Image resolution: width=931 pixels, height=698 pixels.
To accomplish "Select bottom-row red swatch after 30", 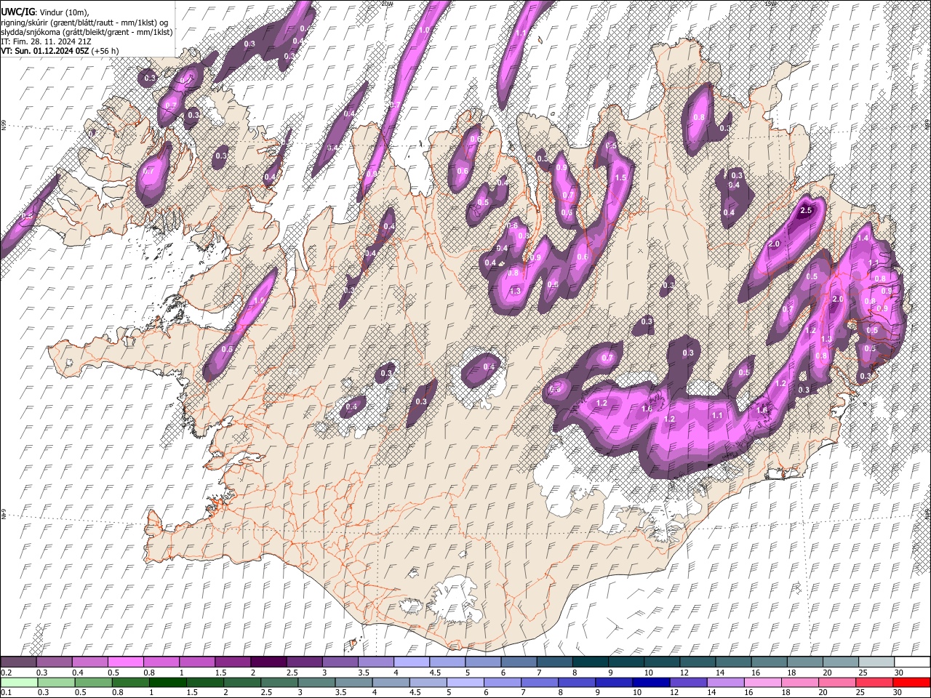I will [911, 682].
